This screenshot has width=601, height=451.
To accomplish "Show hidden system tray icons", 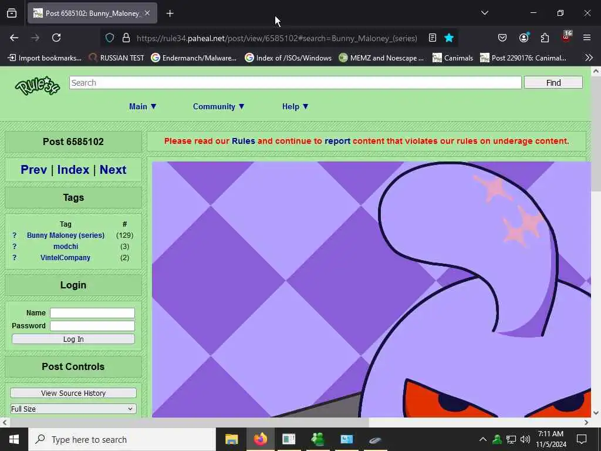I will (x=483, y=439).
